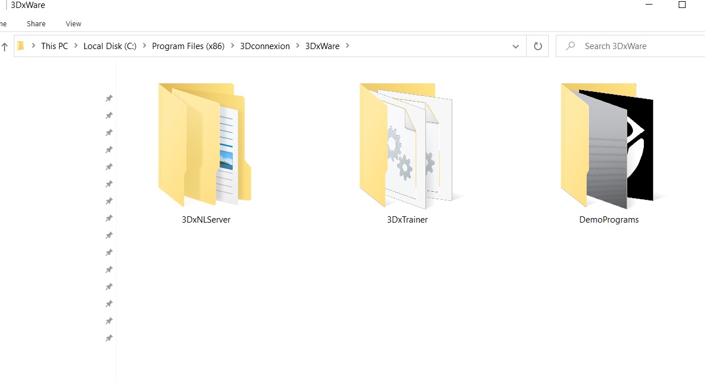Viewport: 705px width, 383px height.
Task: Navigate to Program Files (x86) breadcrumb
Action: pos(188,46)
